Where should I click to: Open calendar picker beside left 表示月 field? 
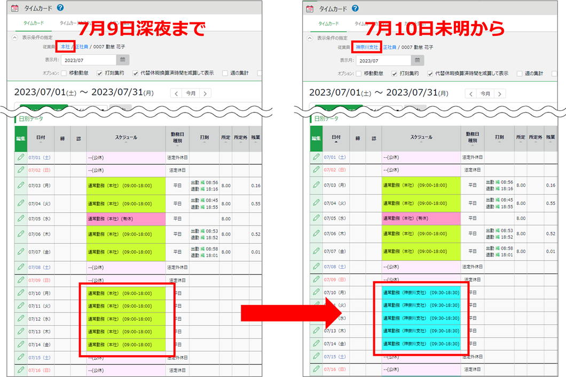coord(122,60)
